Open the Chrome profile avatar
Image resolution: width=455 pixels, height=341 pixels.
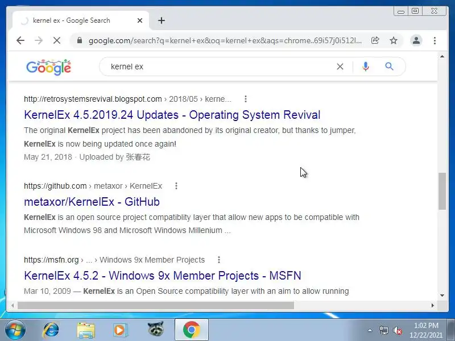(x=416, y=40)
